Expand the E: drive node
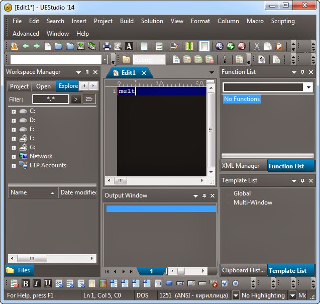 14,130
